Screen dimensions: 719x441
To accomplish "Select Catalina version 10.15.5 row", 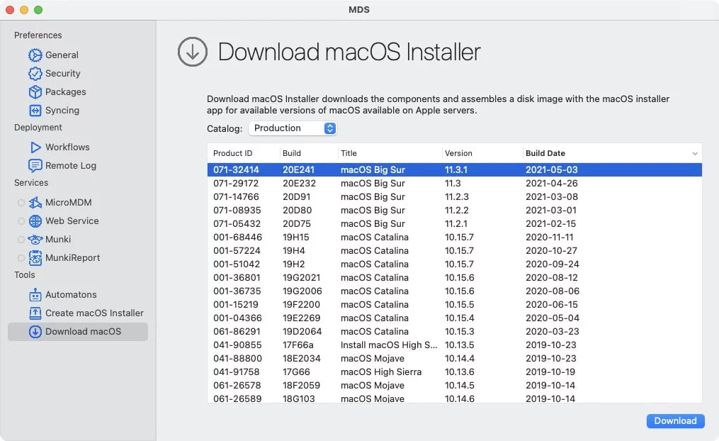I will click(454, 305).
